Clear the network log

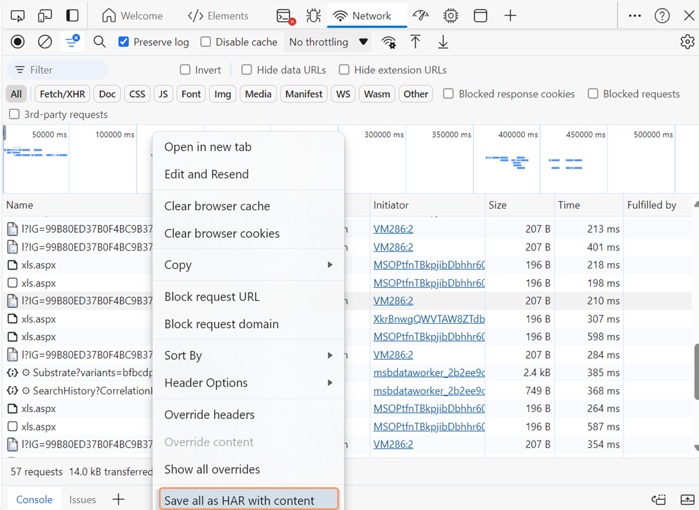point(45,42)
